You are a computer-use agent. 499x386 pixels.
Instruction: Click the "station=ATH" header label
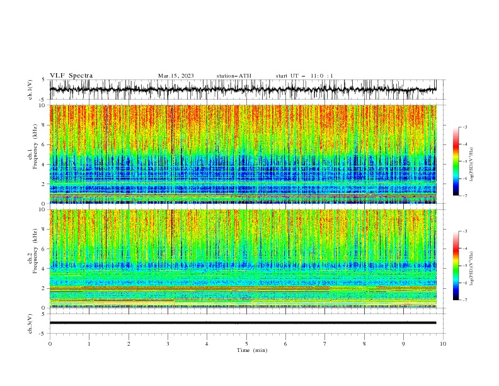[x=234, y=76]
